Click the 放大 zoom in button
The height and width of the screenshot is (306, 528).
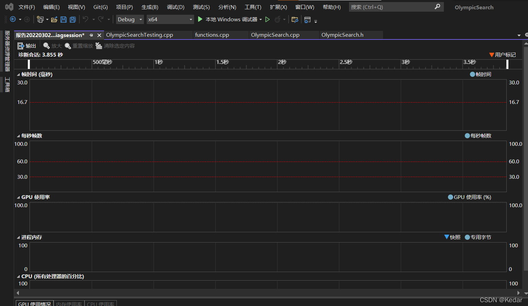coord(52,46)
